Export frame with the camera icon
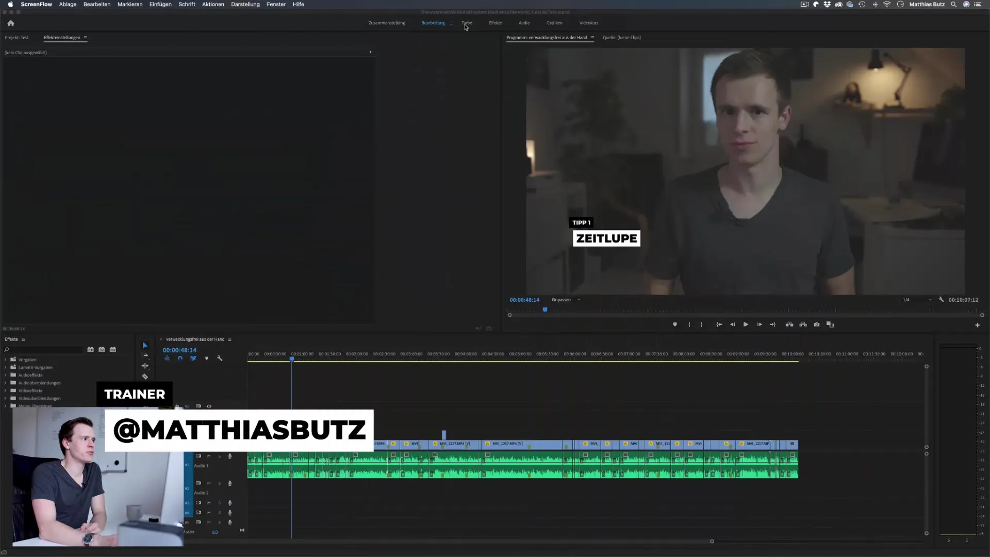The height and width of the screenshot is (557, 990). [817, 324]
